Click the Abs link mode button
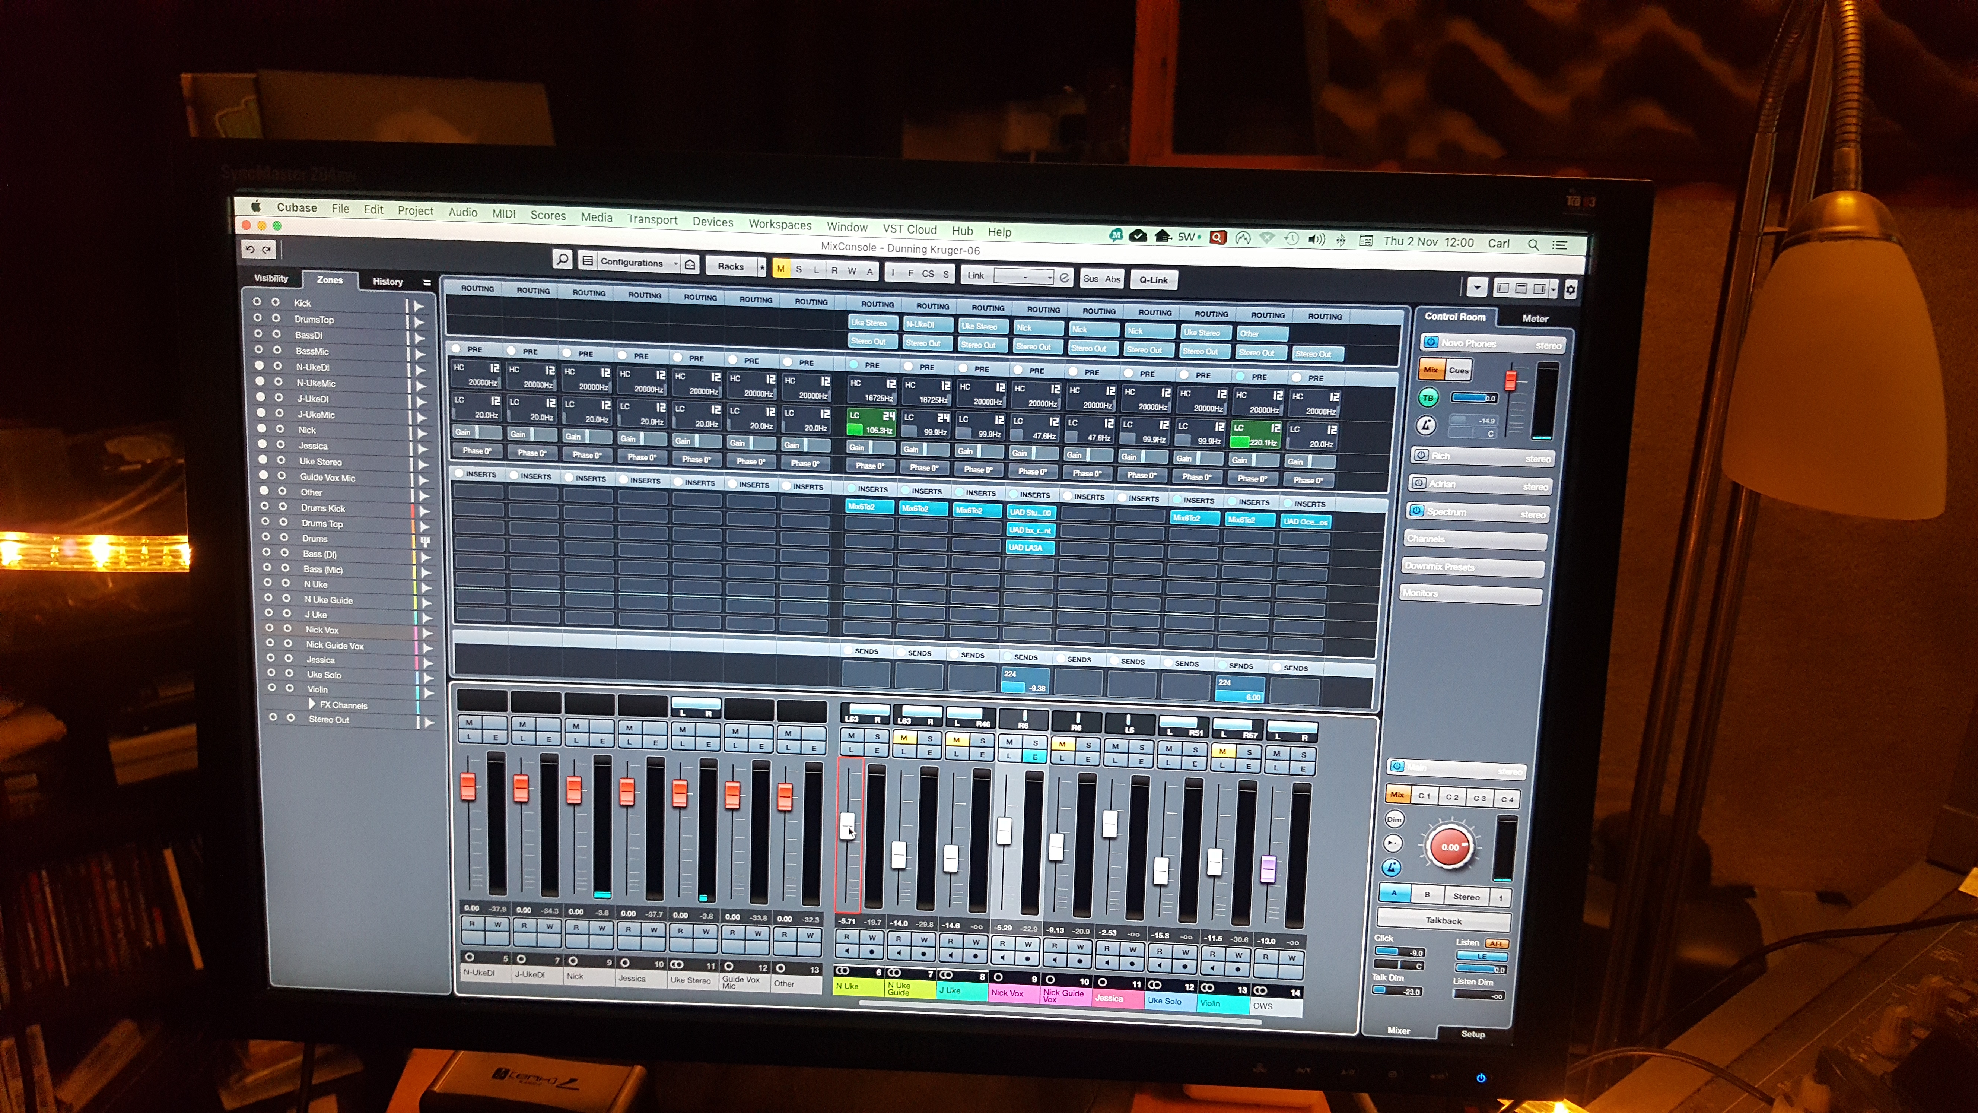Viewport: 1978px width, 1113px height. click(1112, 280)
